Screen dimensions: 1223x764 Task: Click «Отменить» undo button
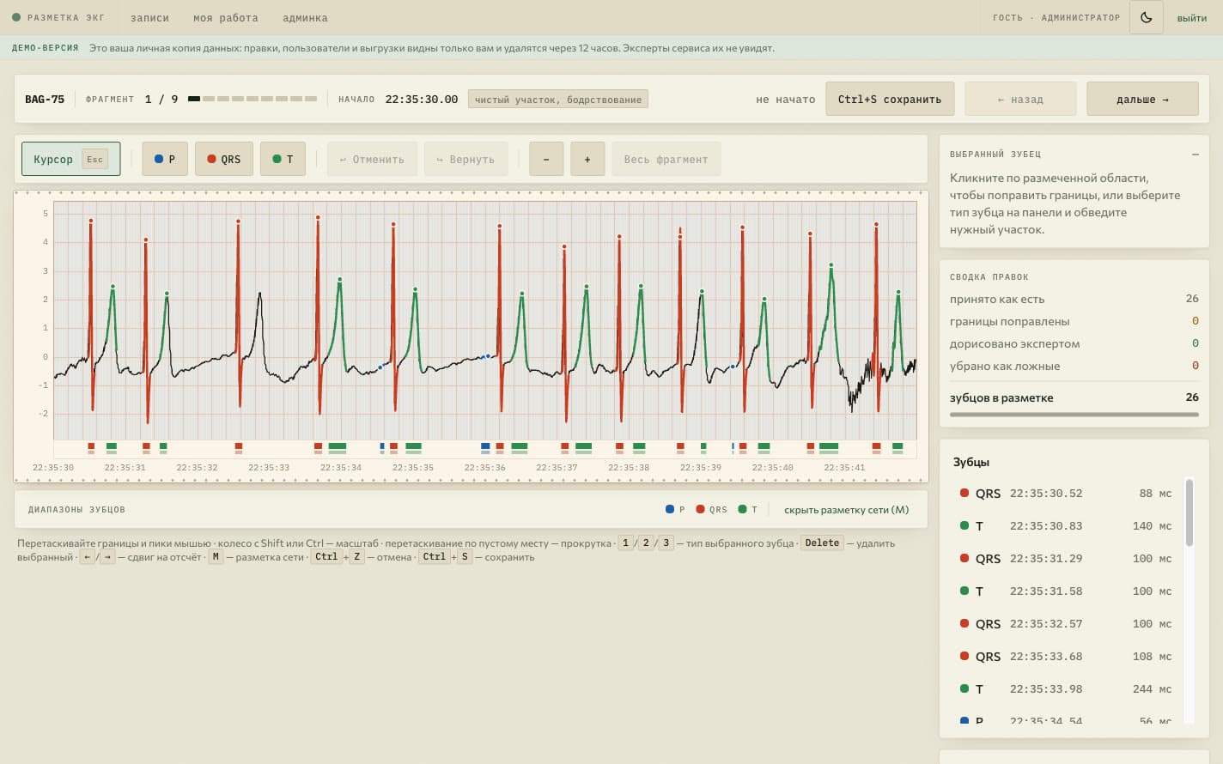(372, 159)
